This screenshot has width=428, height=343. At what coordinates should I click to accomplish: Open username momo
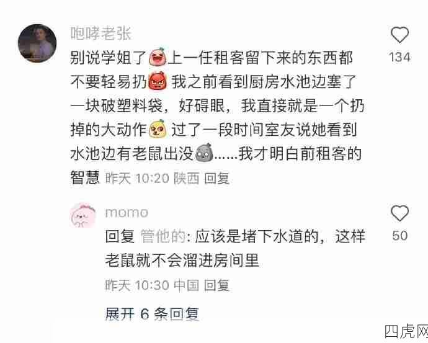(x=127, y=213)
